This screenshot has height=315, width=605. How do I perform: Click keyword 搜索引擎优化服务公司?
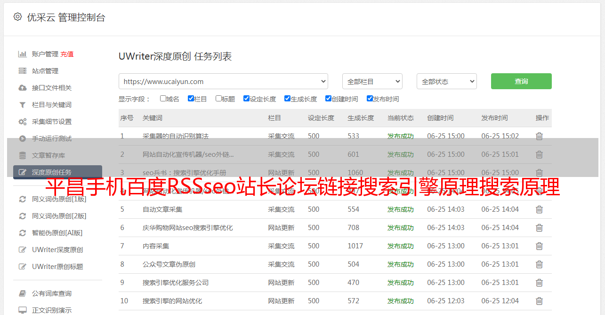(176, 283)
